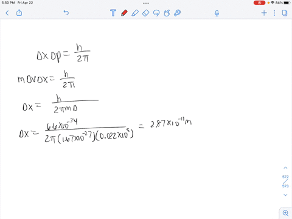Go to next page with down chevron
Viewport: 292px width, 219px height.
(285, 195)
